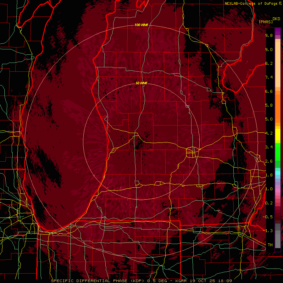Image resolution: width=283 pixels, height=283 pixels.
Task: Click the 1.8 scale value
Action: click(x=269, y=175)
